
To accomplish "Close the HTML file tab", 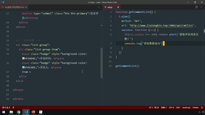I will coord(26,7).
